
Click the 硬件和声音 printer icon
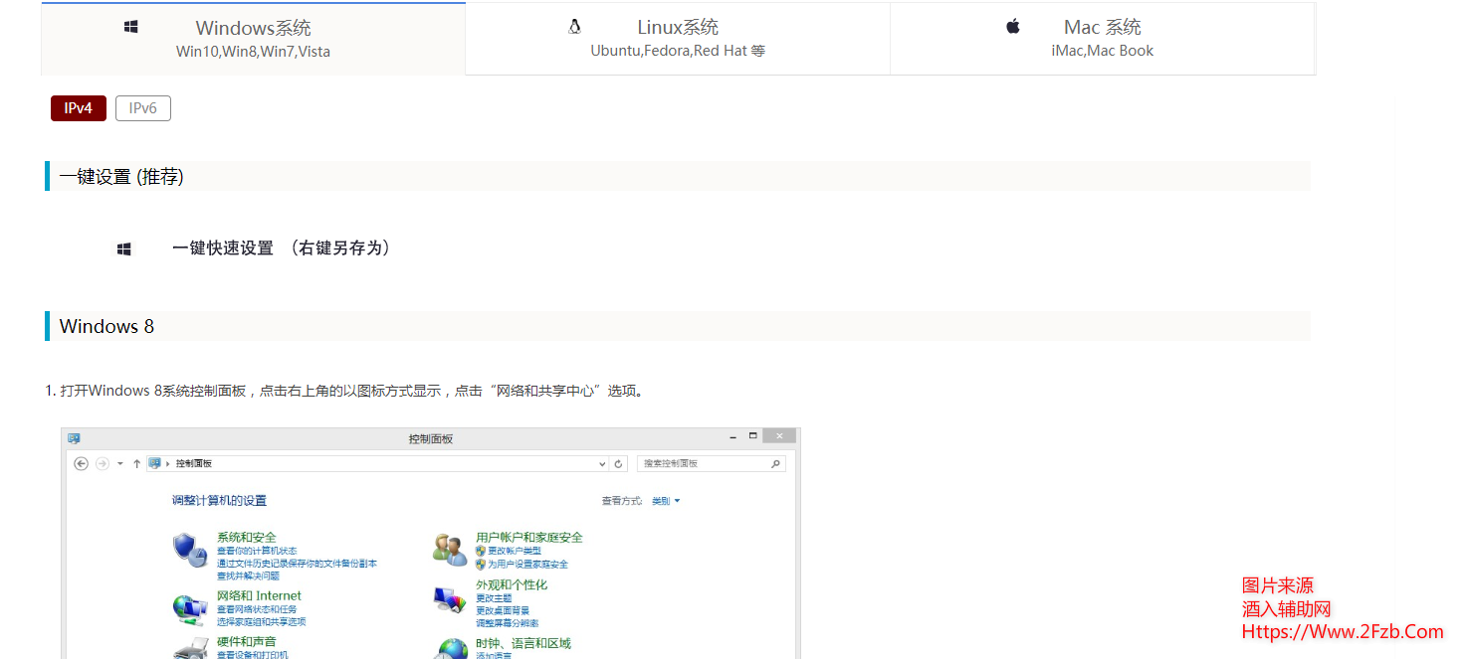pyautogui.click(x=191, y=649)
